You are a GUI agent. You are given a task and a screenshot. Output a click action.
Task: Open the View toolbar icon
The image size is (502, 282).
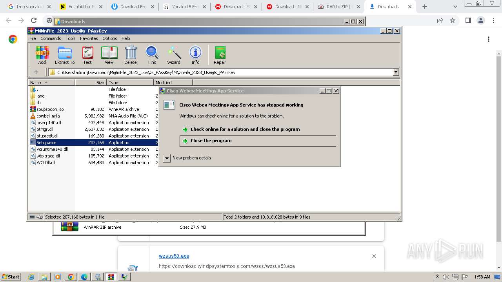coord(109,55)
